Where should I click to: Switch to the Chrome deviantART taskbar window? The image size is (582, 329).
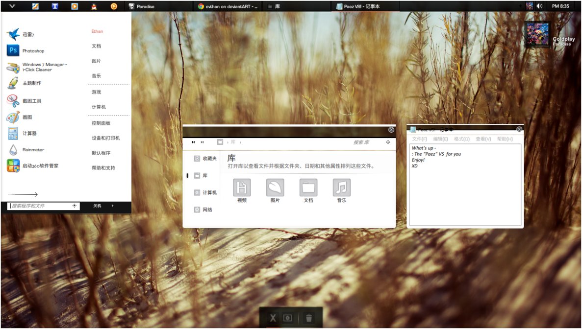(228, 6)
